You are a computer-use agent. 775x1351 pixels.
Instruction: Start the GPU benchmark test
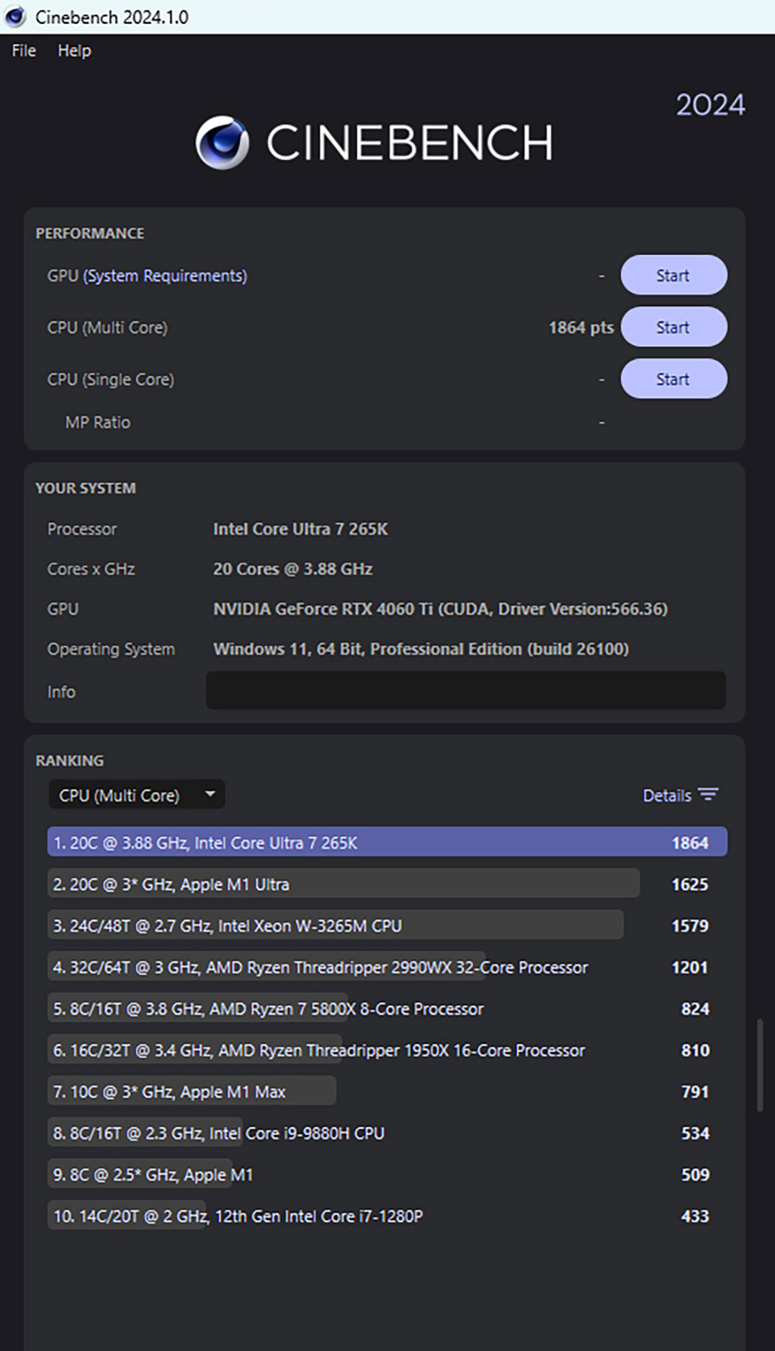pyautogui.click(x=673, y=275)
